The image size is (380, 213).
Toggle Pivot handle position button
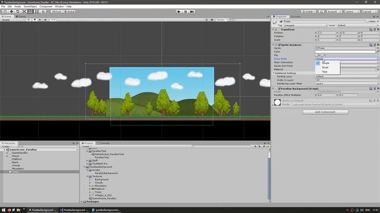coord(56,11)
